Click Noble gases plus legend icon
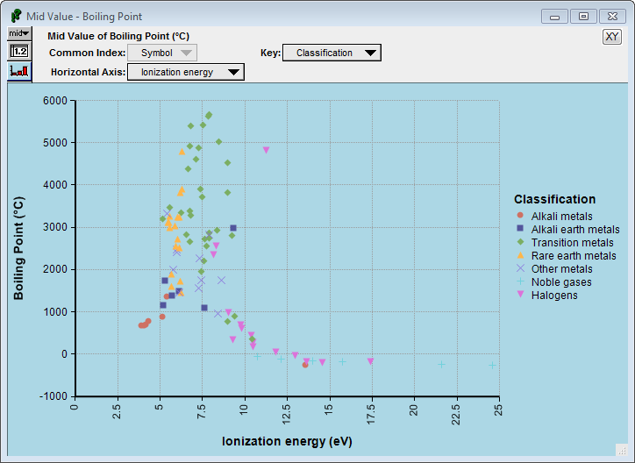Viewport: 635px width, 463px height. pyautogui.click(x=520, y=281)
